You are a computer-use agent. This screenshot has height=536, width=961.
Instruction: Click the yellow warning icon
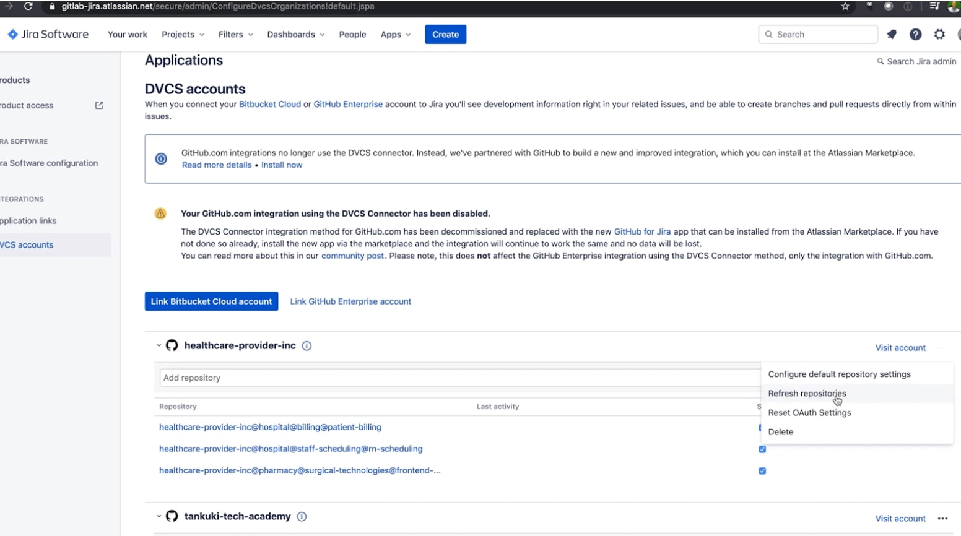coord(160,214)
